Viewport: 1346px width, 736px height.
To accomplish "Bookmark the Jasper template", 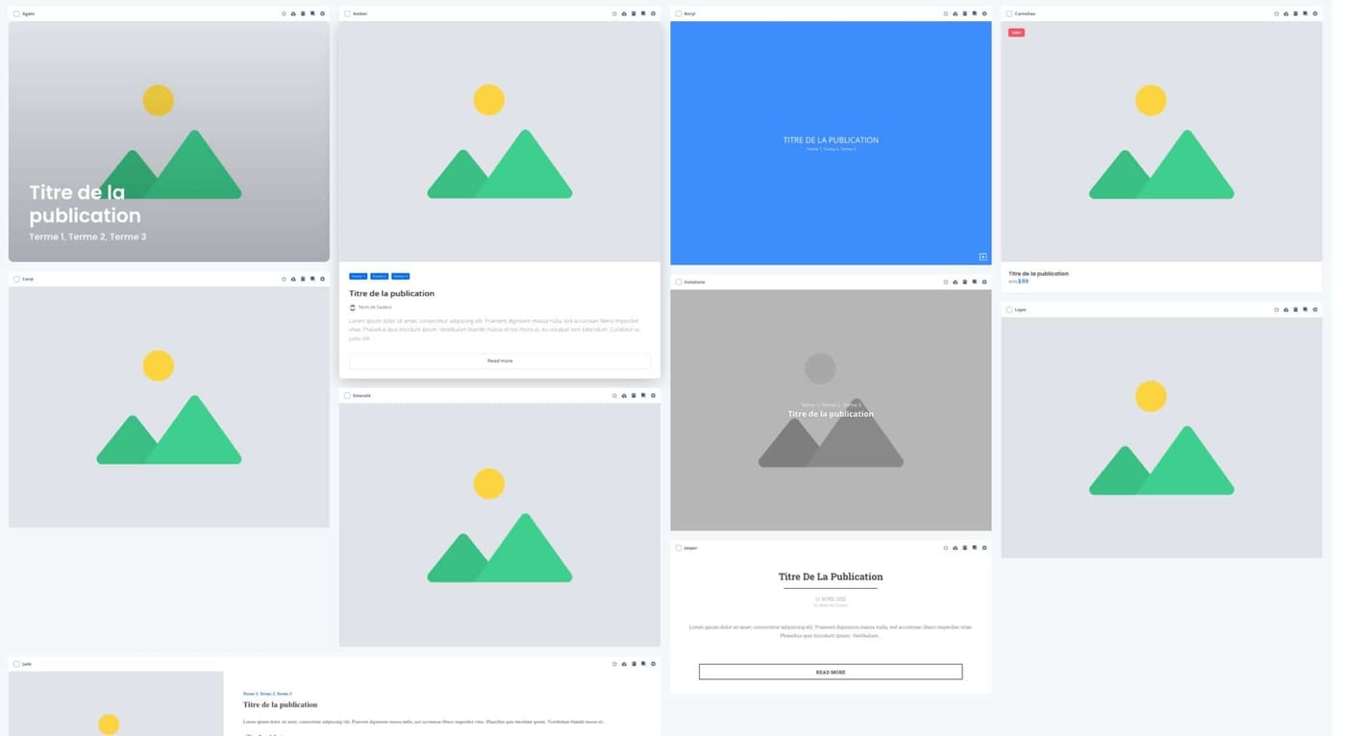I will [x=974, y=548].
